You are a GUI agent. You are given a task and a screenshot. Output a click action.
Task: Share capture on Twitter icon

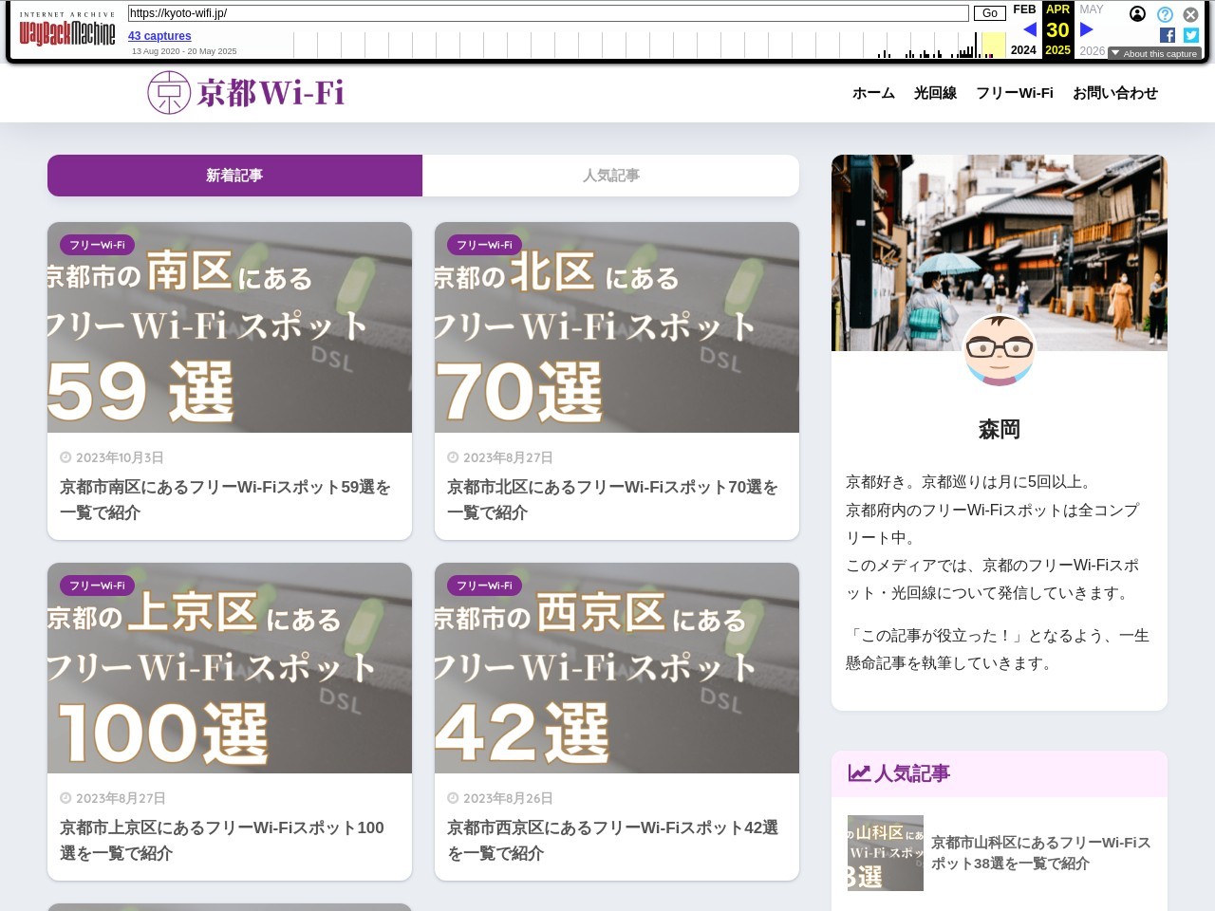tap(1191, 35)
